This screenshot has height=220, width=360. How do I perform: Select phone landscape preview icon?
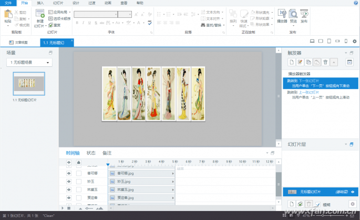337,41
